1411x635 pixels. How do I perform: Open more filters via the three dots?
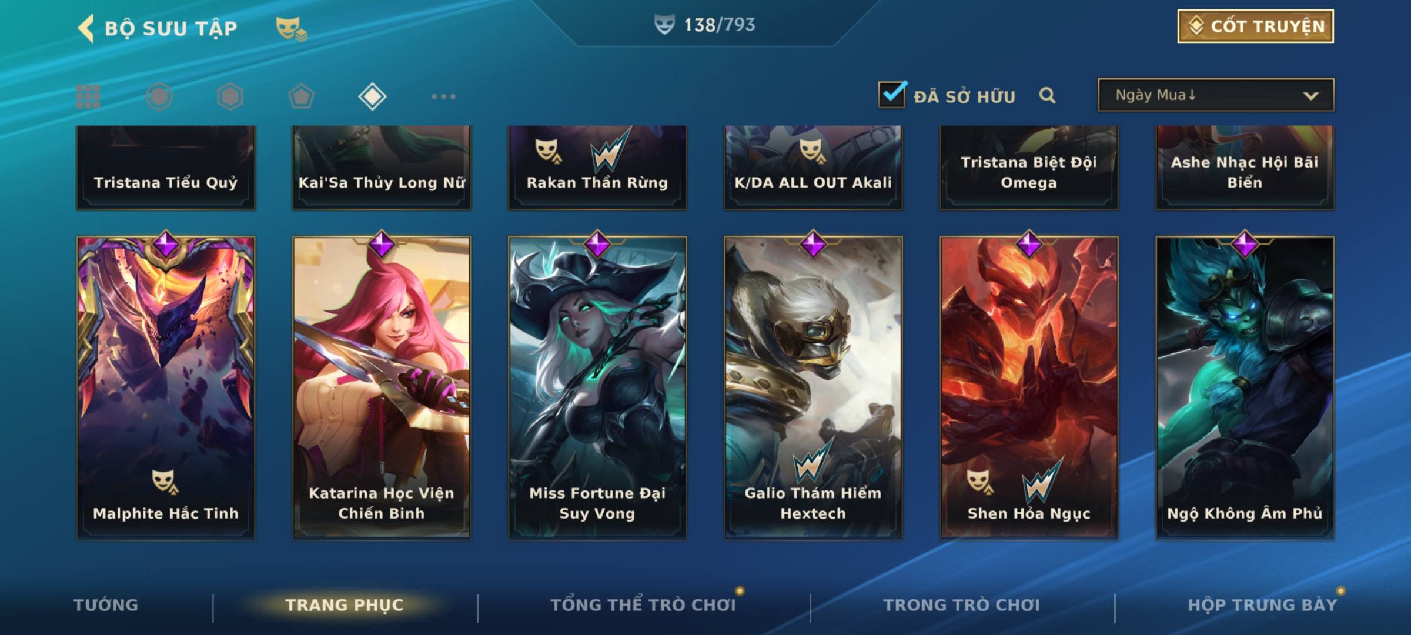[443, 96]
